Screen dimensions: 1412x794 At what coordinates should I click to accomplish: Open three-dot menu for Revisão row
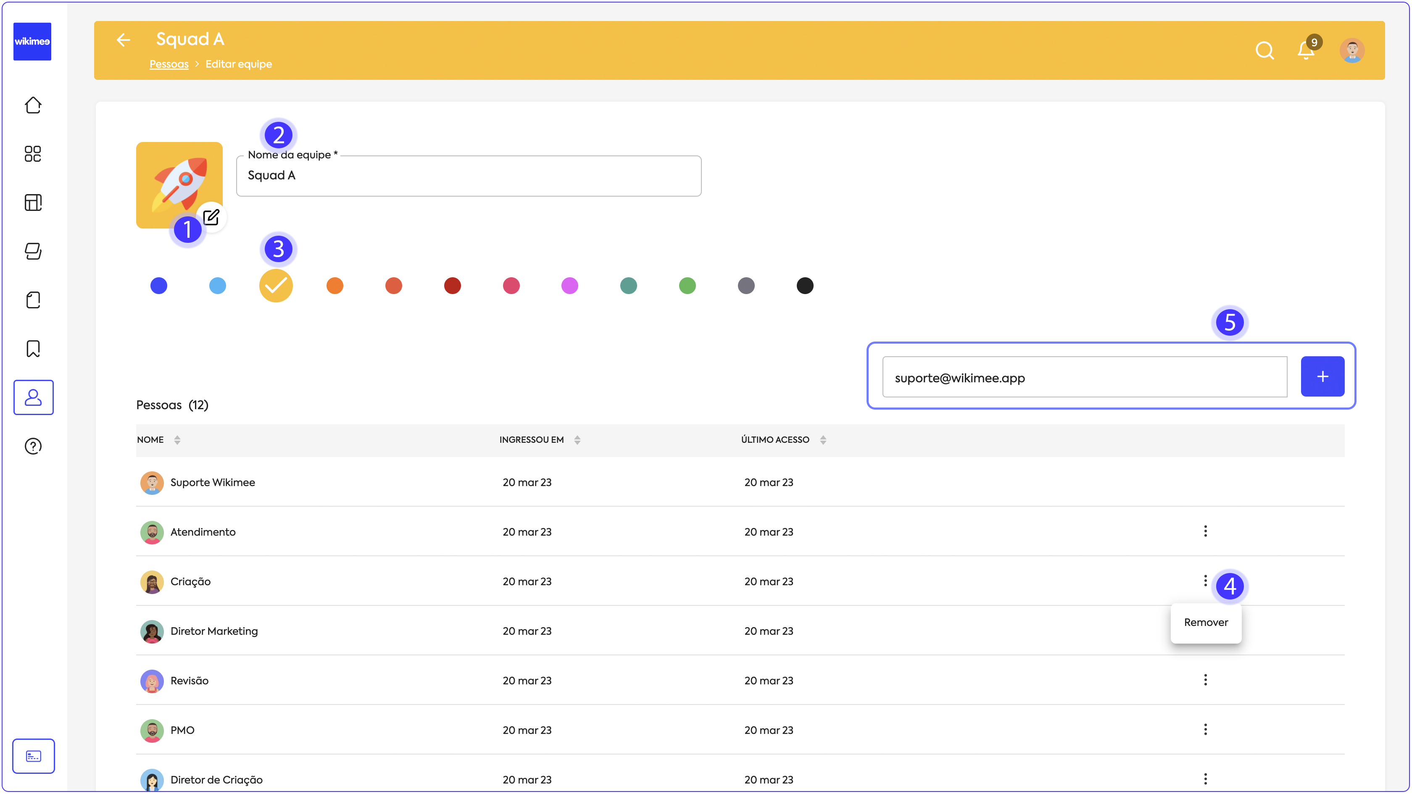coord(1205,679)
